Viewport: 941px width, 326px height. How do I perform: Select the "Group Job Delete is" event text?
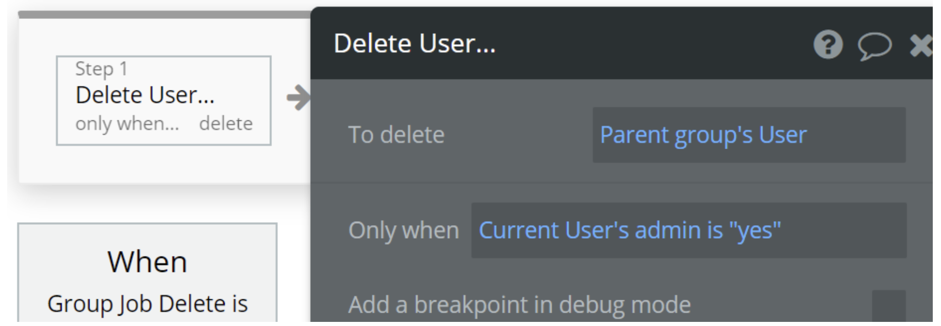(147, 304)
